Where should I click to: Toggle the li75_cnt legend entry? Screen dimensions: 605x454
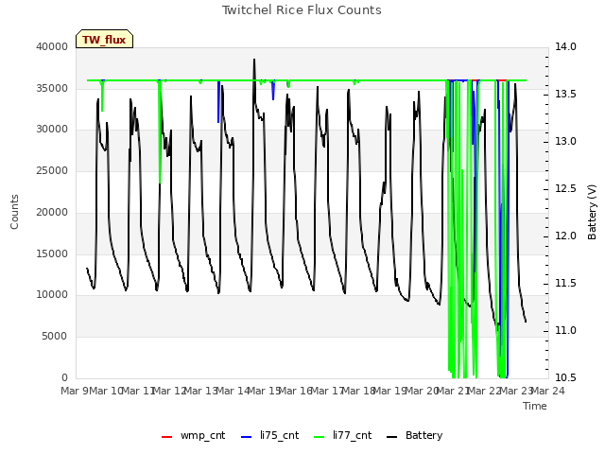point(269,435)
